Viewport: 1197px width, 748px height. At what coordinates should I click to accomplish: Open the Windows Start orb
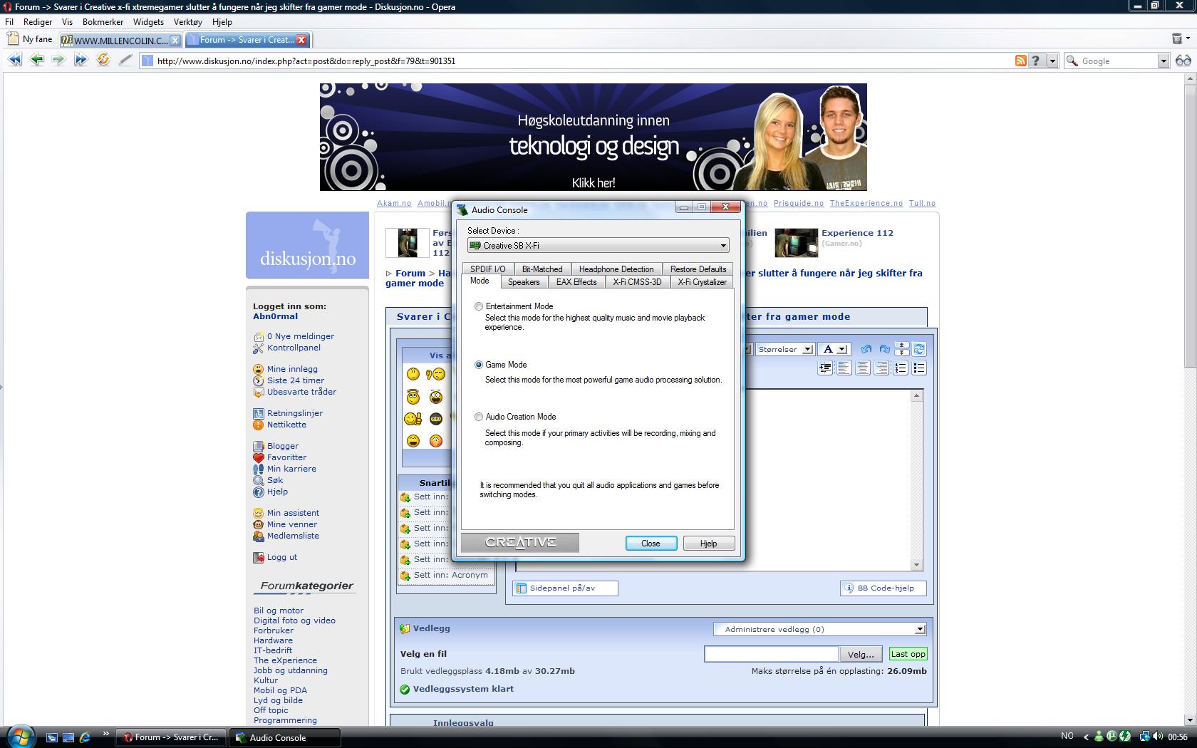[21, 735]
